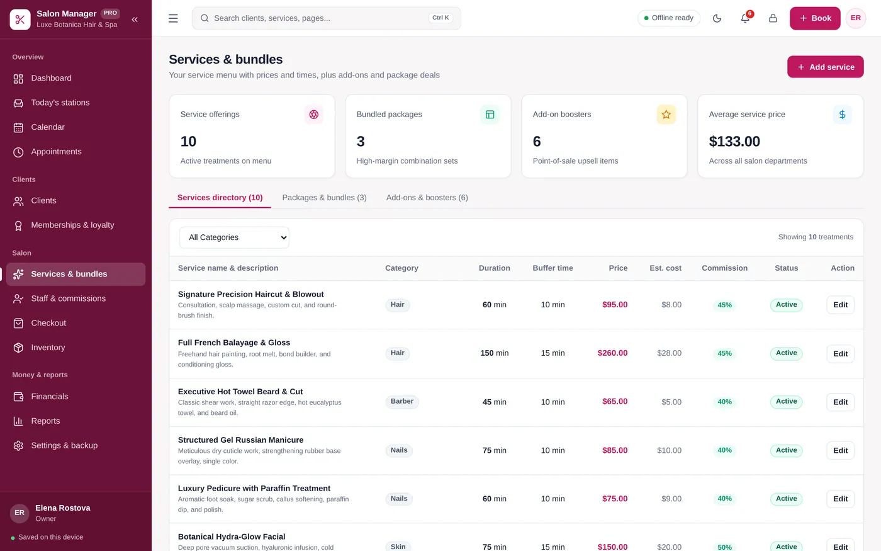Click 150 min duration cell
Viewport: 881px width, 551px height.
coord(495,353)
